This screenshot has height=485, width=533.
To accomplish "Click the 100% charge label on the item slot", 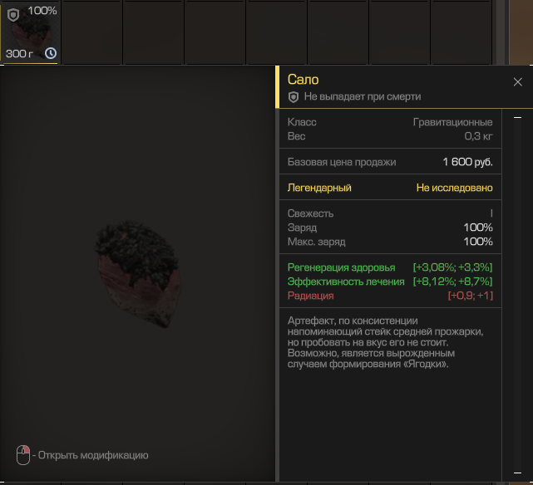I will 42,11.
